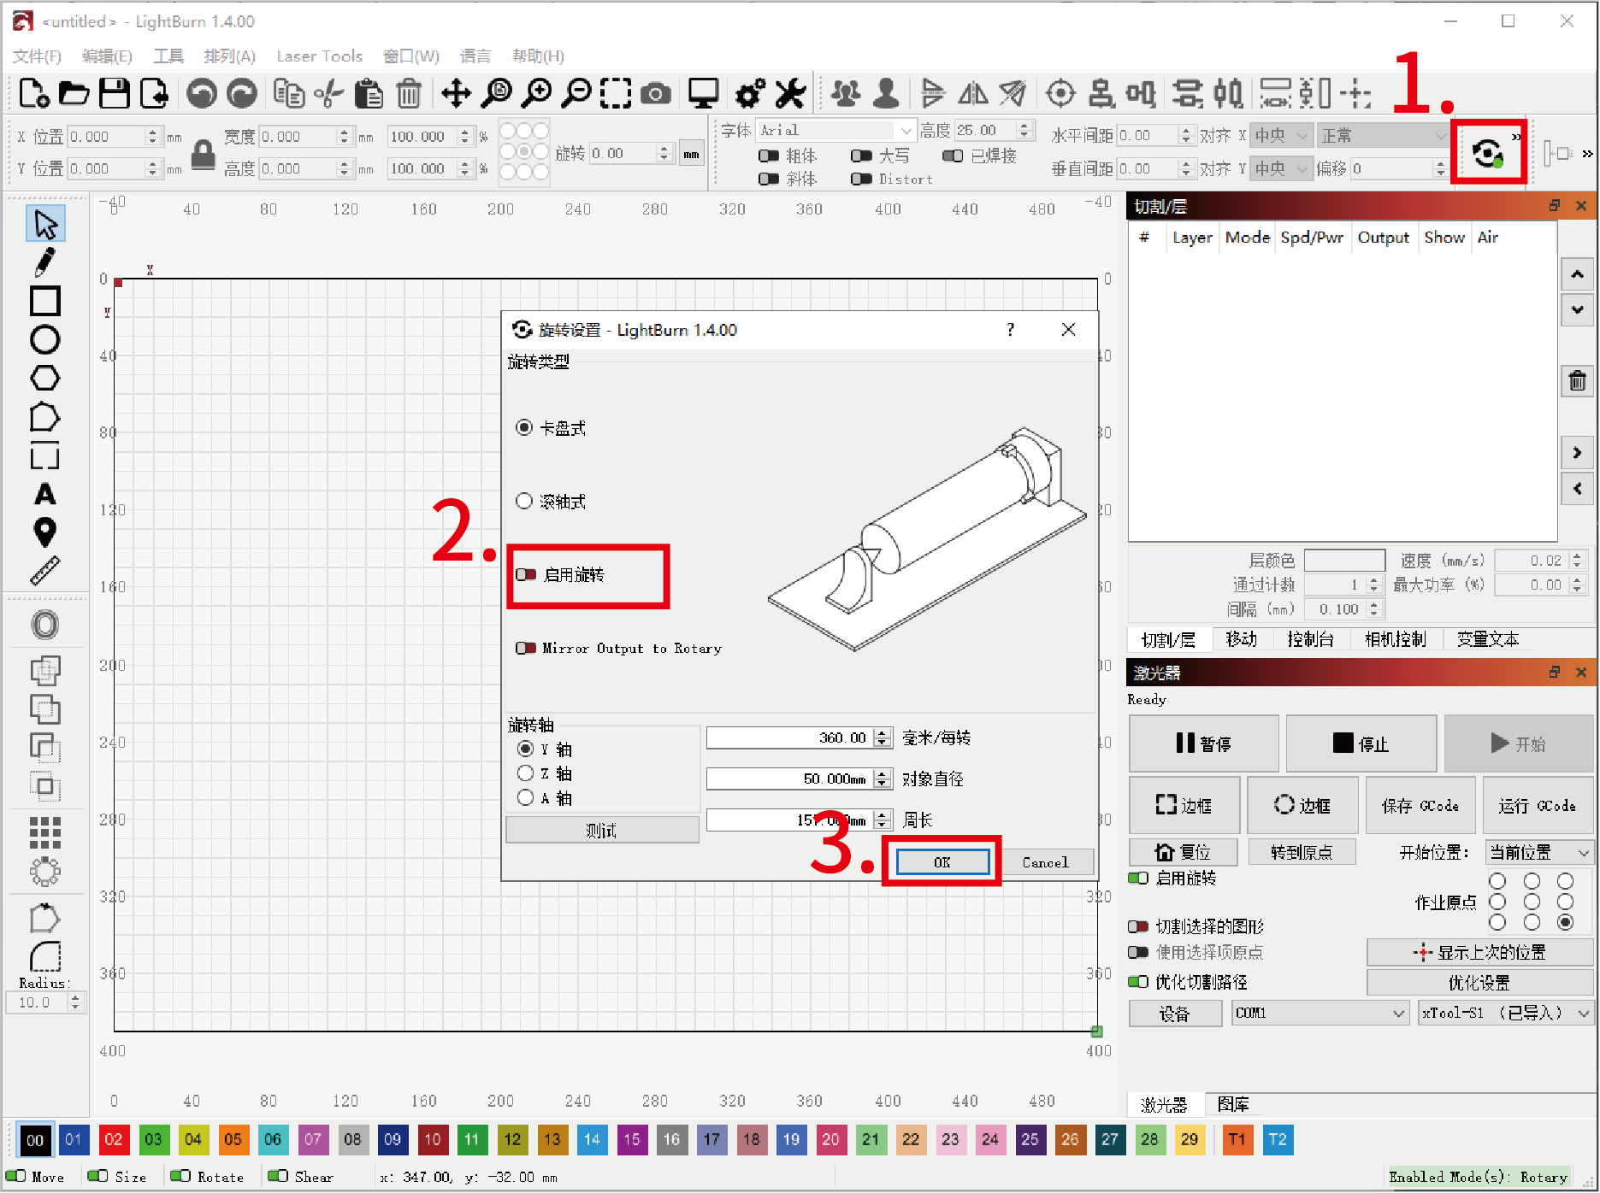Click the Polygon hexagon tool
This screenshot has height=1193, width=1600.
pos(44,379)
